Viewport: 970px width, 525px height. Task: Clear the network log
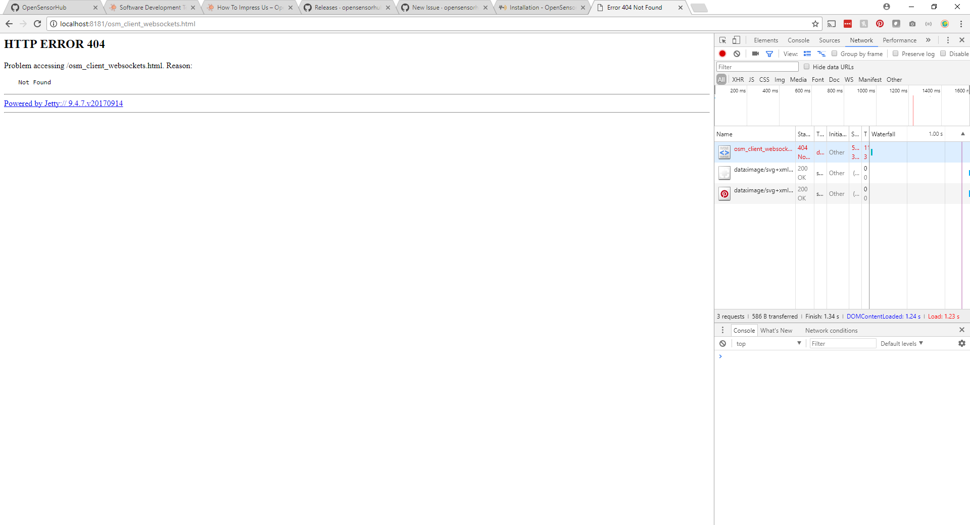tap(737, 54)
